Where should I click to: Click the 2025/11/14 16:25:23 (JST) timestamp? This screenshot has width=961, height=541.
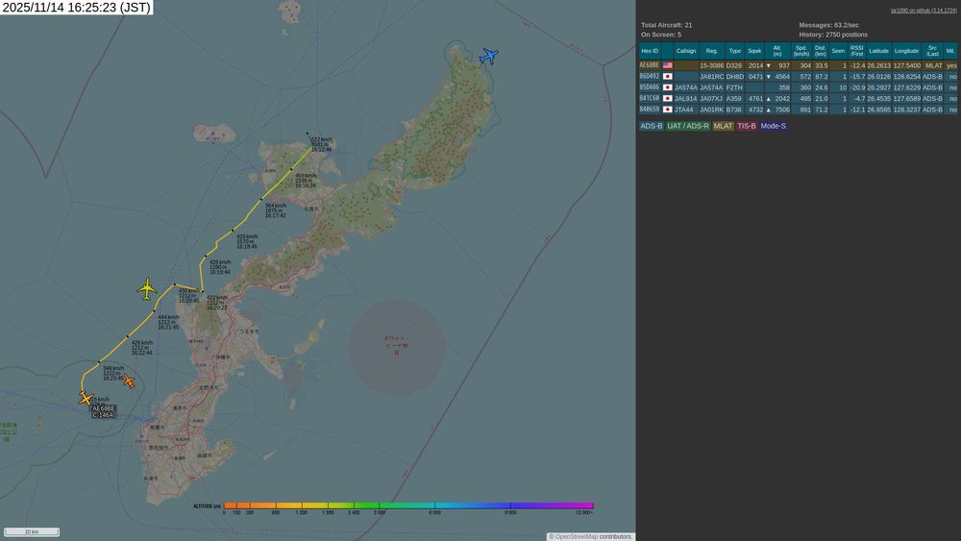(x=76, y=8)
